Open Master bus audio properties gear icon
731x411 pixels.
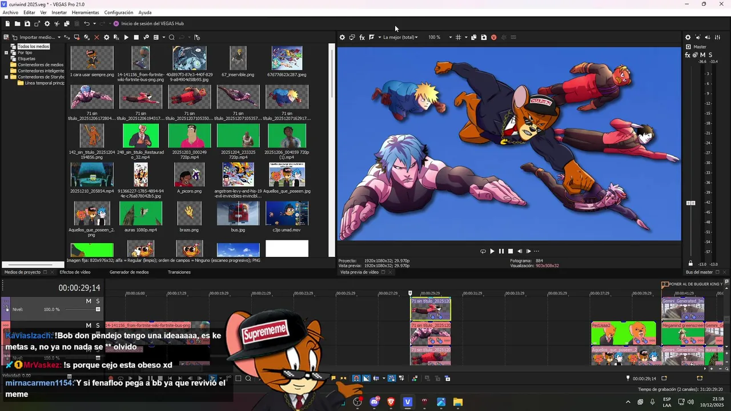688,37
